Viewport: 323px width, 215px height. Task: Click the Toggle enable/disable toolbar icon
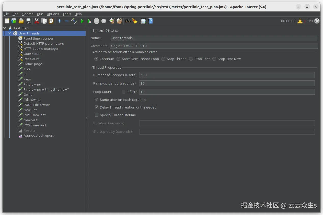pos(74,21)
